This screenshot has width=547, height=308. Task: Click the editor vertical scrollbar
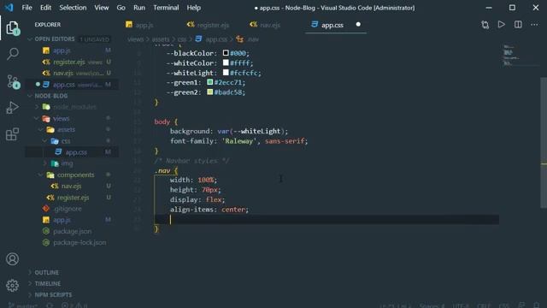544,143
